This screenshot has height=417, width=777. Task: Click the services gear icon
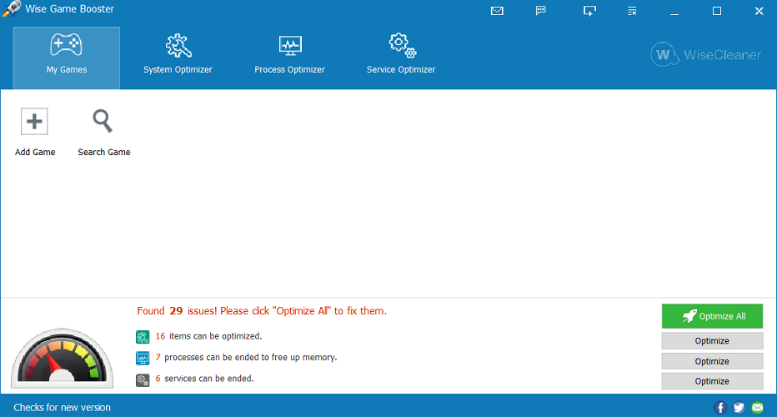143,379
